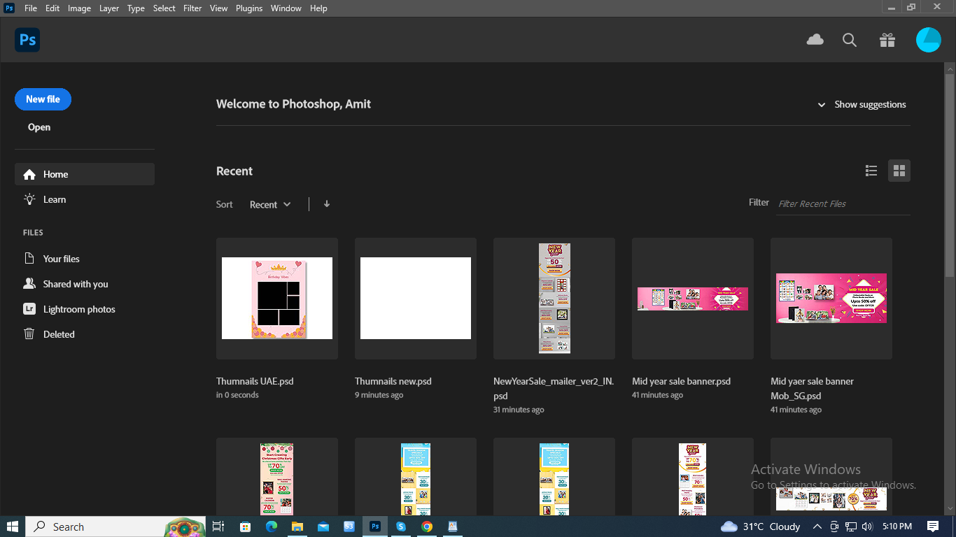The height and width of the screenshot is (537, 956).
Task: Open the What's New gift icon
Action: (x=887, y=40)
